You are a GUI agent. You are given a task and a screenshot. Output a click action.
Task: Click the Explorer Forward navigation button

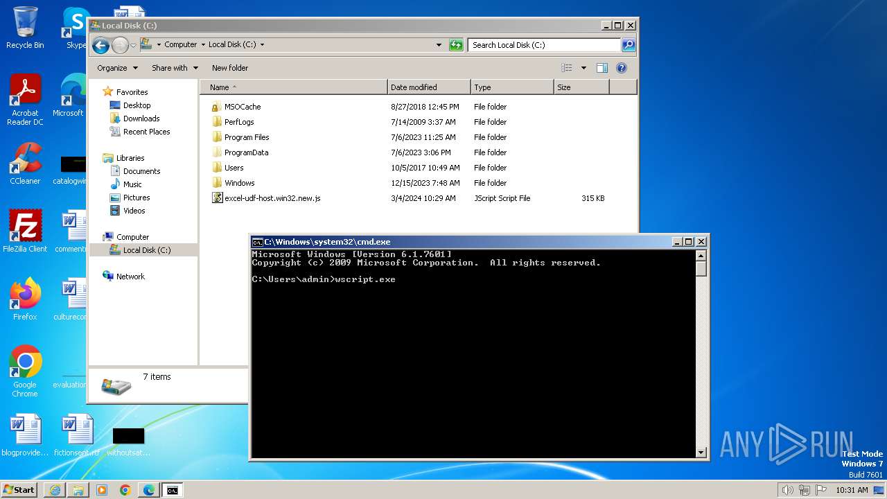click(x=120, y=45)
